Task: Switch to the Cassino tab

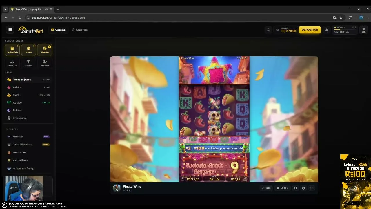Action: coord(58,30)
